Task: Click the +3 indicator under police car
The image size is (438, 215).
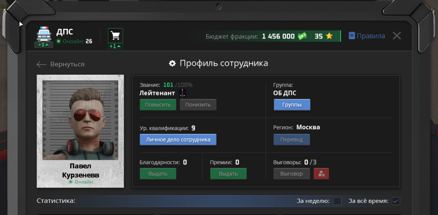Action: coord(44,45)
